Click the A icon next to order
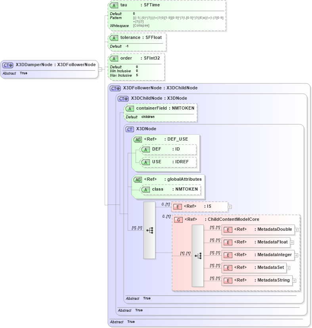This screenshot has height=328, width=312. (114, 59)
